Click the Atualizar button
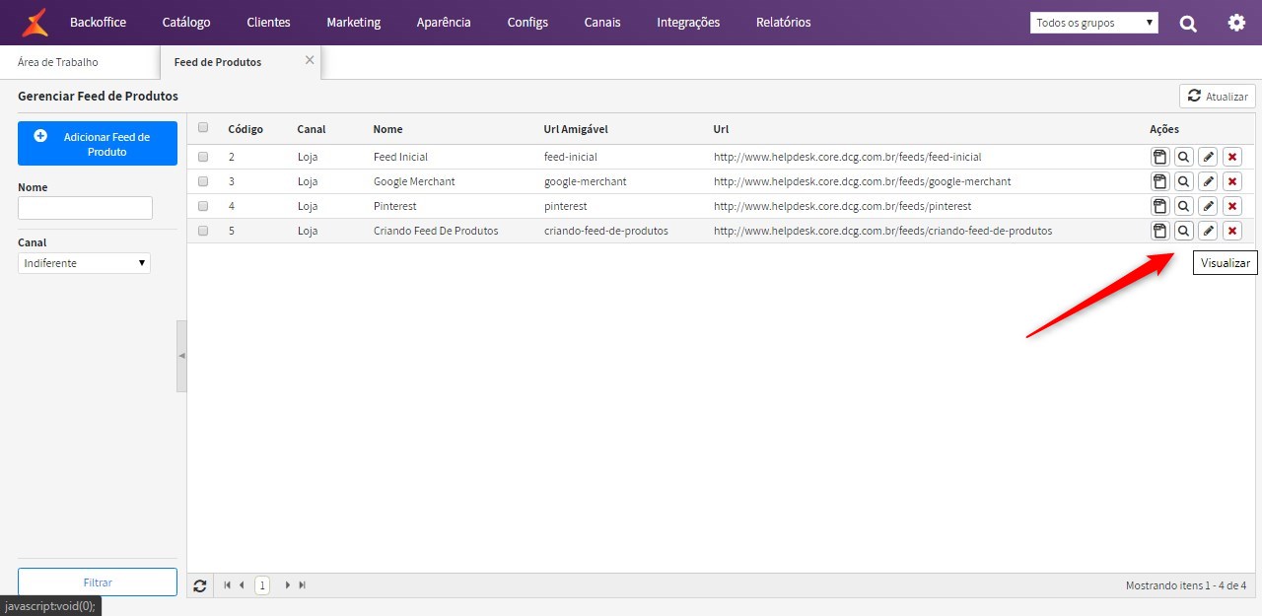The height and width of the screenshot is (616, 1262). pos(1218,96)
